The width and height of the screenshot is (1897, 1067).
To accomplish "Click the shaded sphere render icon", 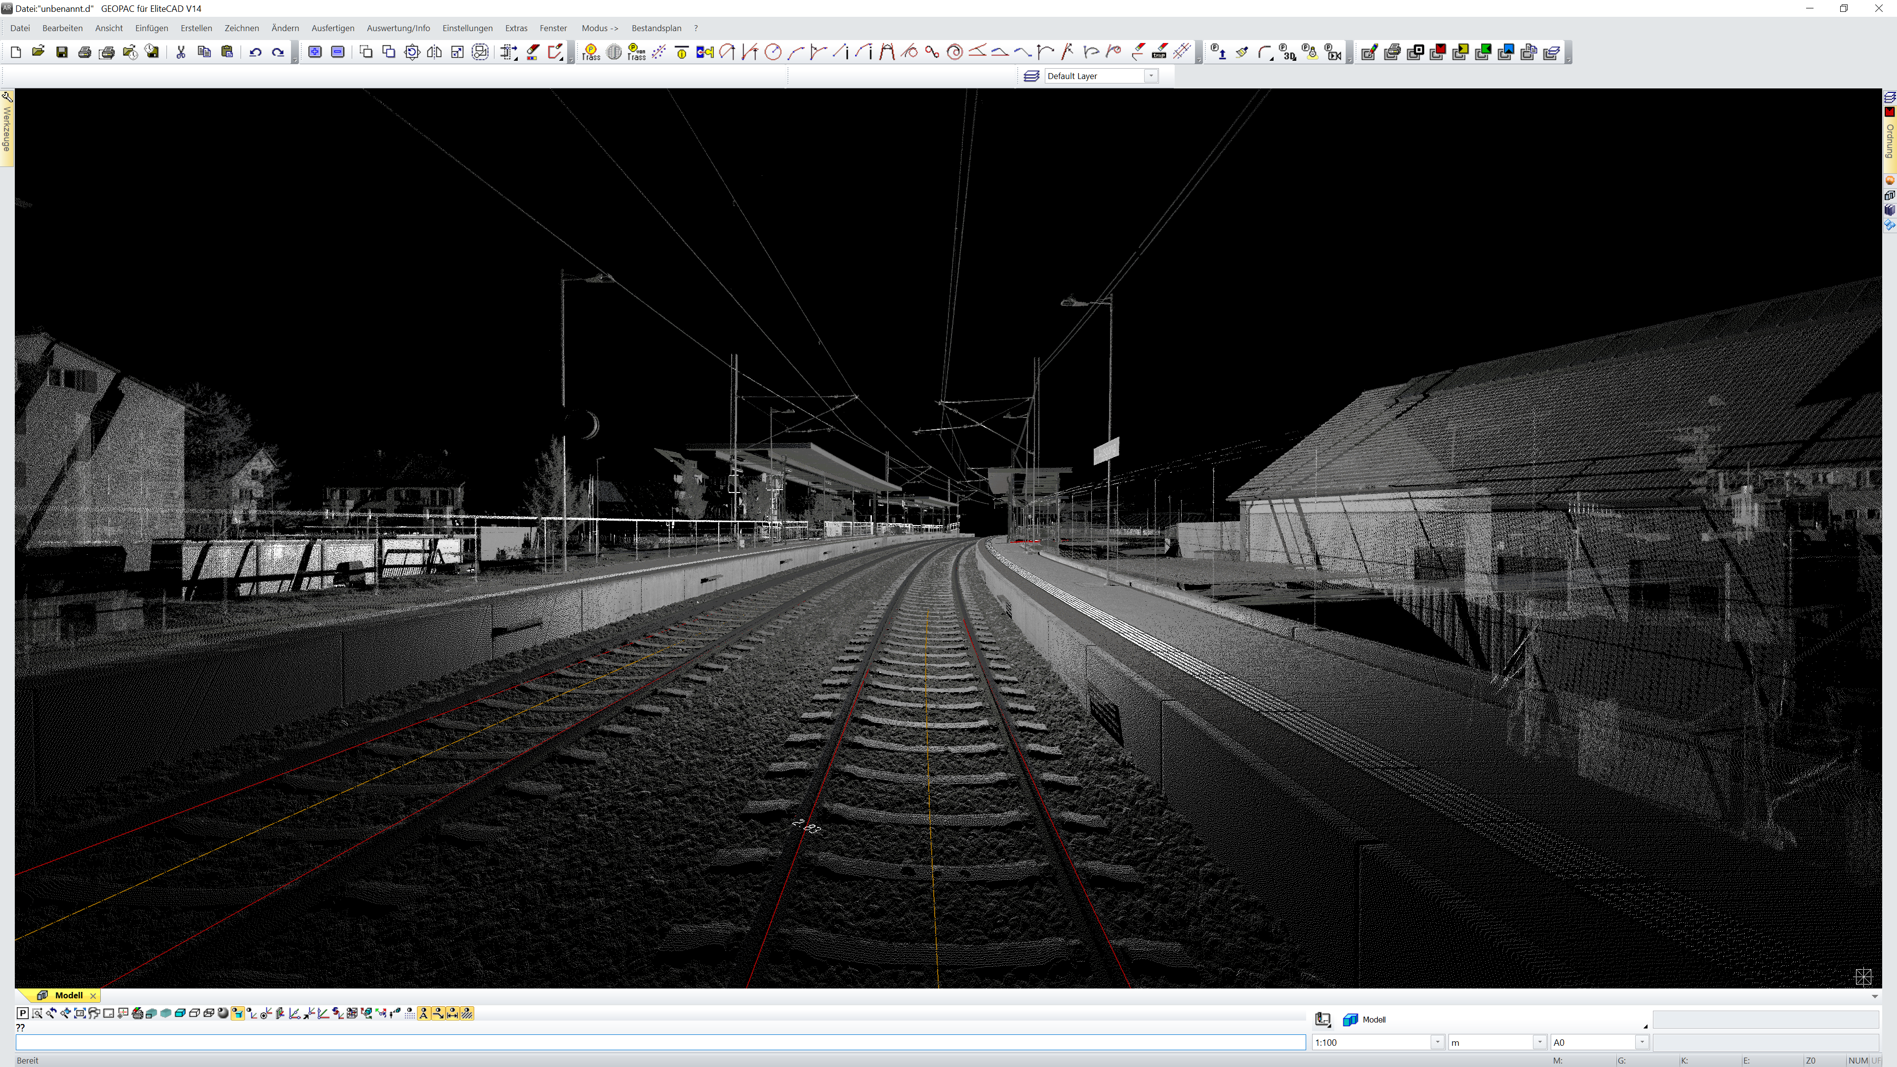I will [x=223, y=1013].
